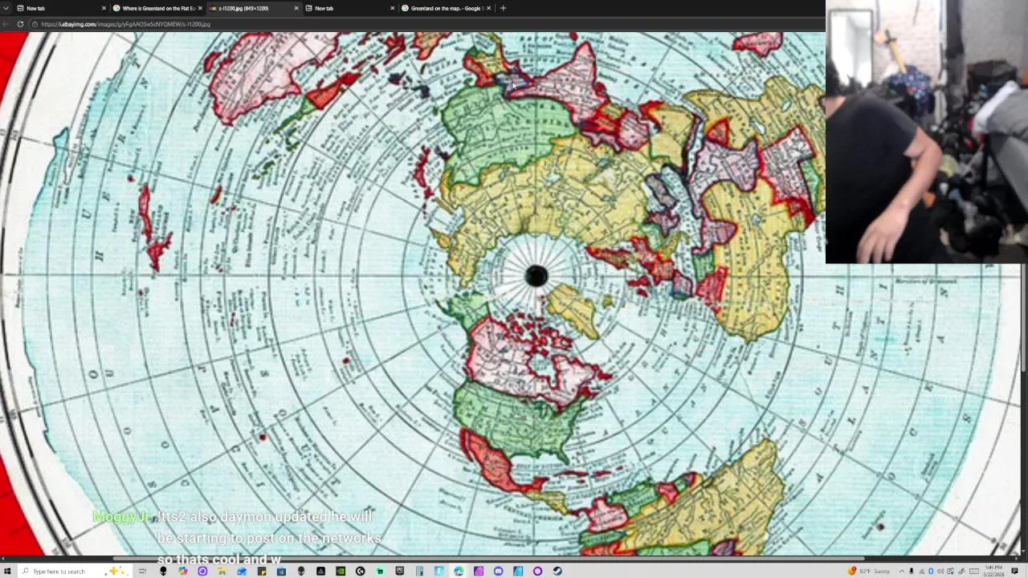Expand the hidden system tray icons
The height and width of the screenshot is (578, 1028).
[x=902, y=571]
